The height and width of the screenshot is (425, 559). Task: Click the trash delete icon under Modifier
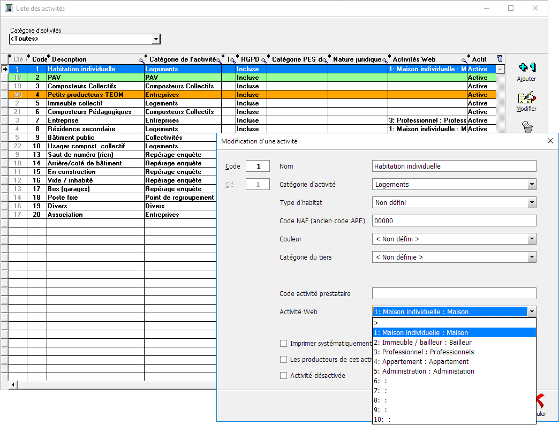527,127
